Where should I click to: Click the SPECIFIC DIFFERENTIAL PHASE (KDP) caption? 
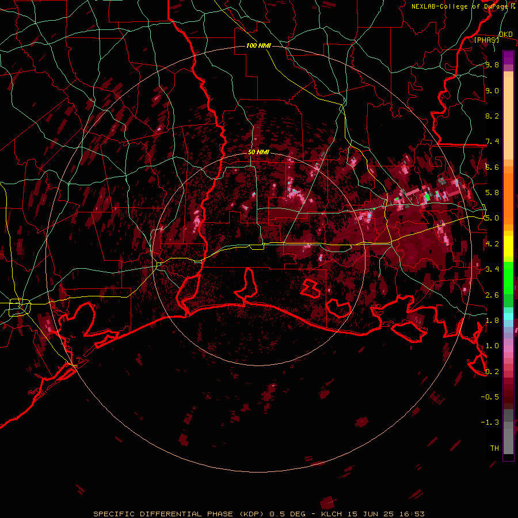pos(180,514)
